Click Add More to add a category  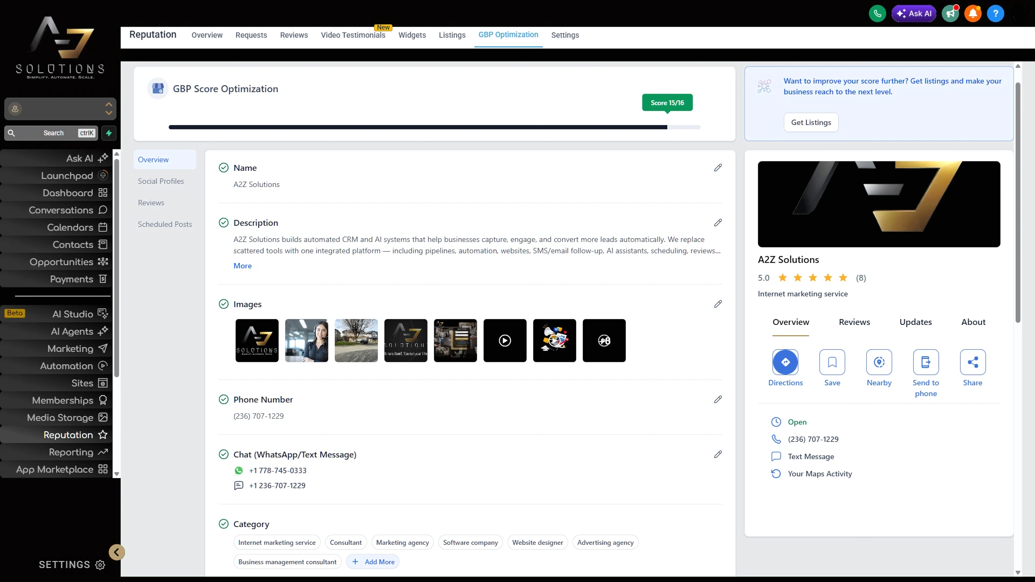point(373,562)
